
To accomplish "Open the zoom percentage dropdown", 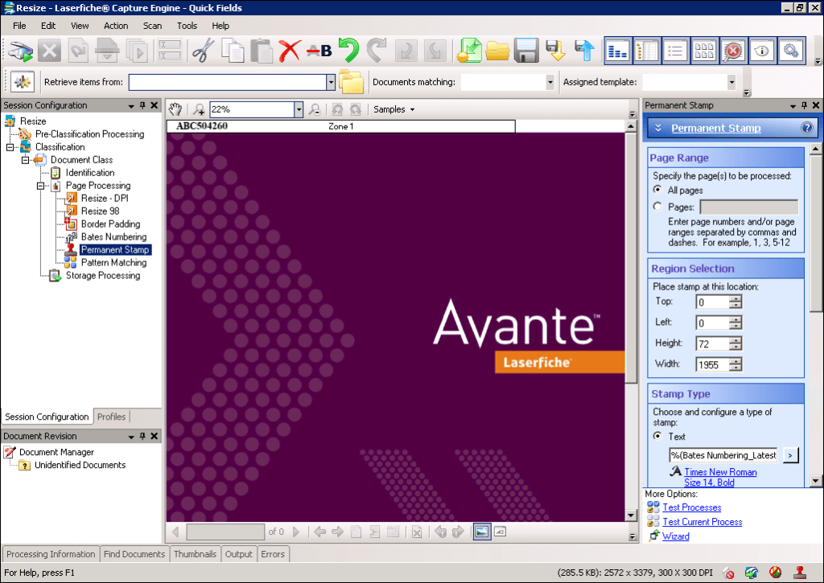I will [299, 109].
